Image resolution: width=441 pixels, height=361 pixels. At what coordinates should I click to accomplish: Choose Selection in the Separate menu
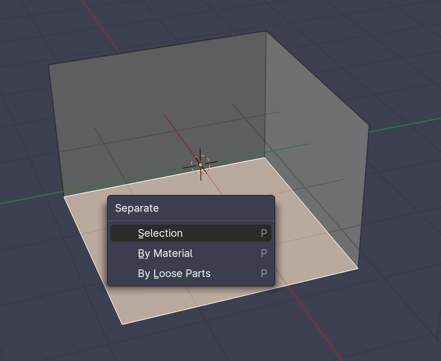160,233
